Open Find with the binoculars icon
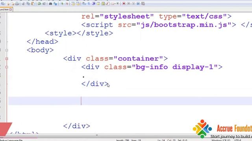Viewport: 252px width, 141px height. tap(51, 4)
